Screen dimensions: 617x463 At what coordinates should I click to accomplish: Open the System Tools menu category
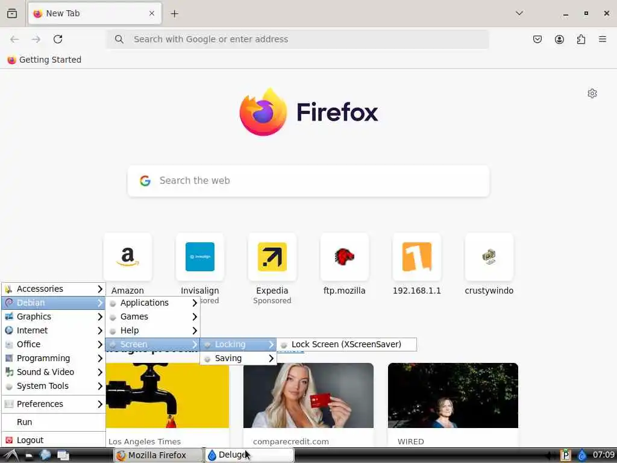pyautogui.click(x=54, y=386)
